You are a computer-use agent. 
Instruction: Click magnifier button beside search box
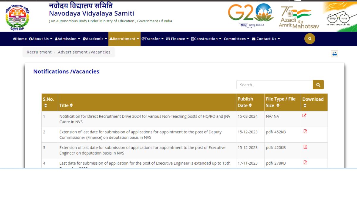point(318,85)
